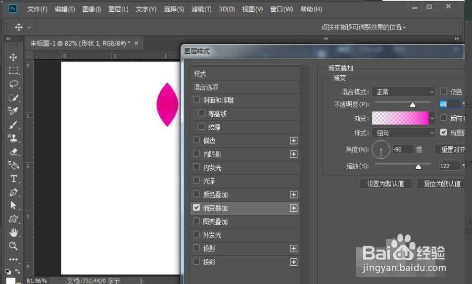Select the Pen tool

point(13,192)
